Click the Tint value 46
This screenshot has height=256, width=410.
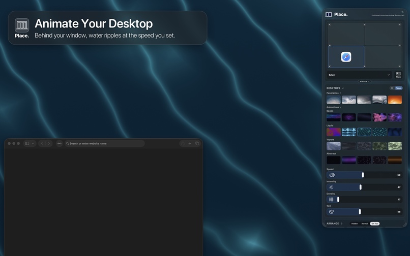tap(399, 212)
